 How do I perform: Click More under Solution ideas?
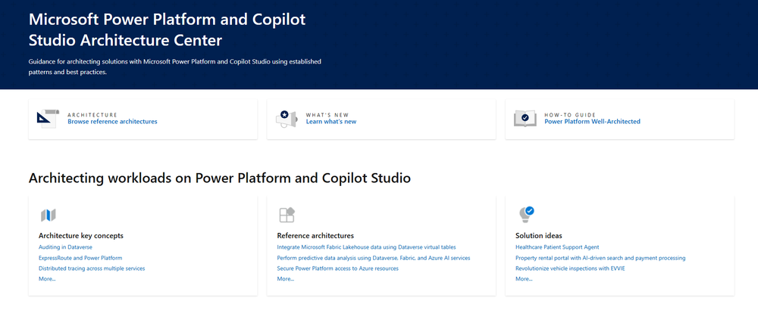[x=524, y=279]
